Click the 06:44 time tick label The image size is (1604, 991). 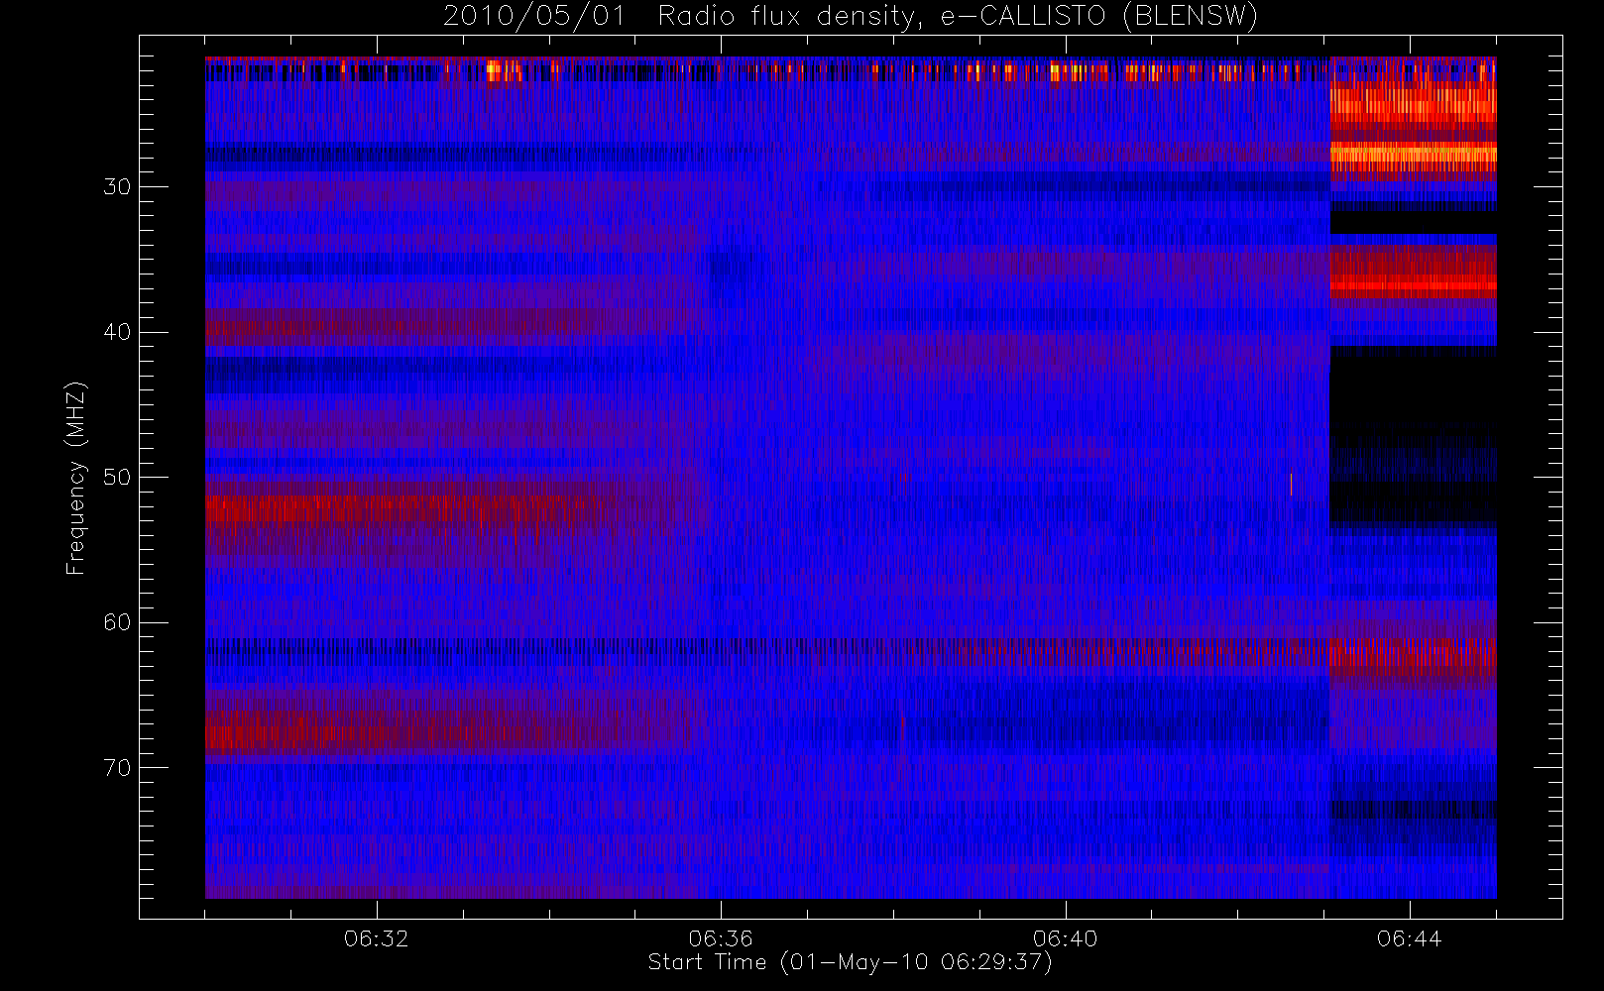(1409, 938)
